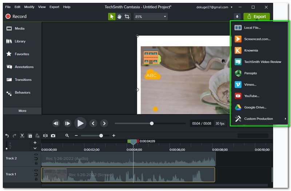291x191 pixels.
Task: Click the 00:04 / 00:08 time display
Action: coord(202,123)
